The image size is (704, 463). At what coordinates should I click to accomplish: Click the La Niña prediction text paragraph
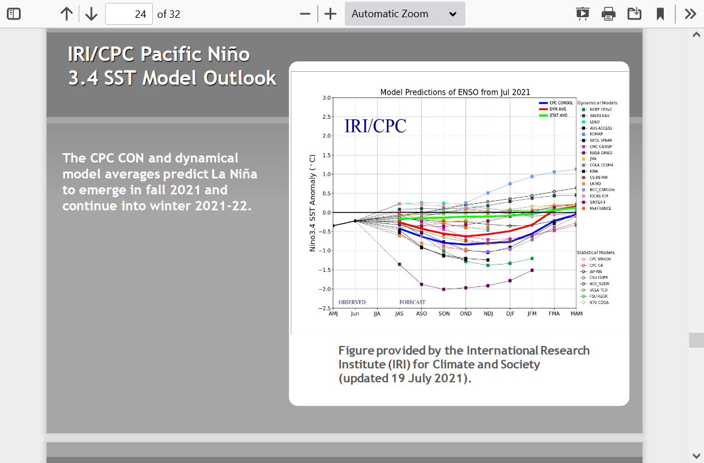pos(160,181)
